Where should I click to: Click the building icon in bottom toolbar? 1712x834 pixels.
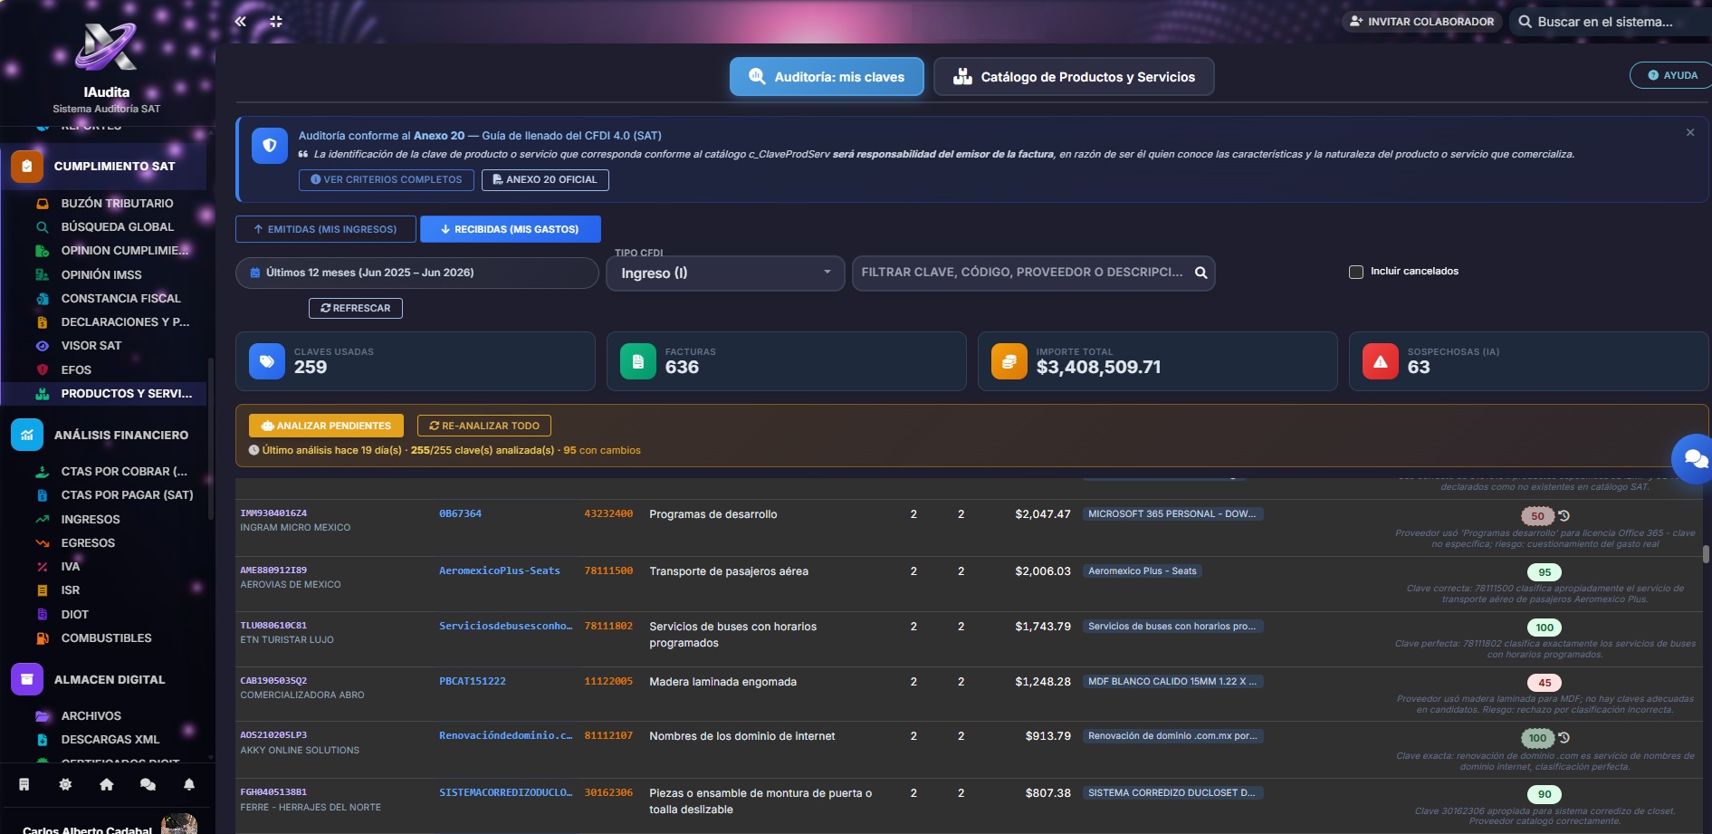click(x=24, y=784)
